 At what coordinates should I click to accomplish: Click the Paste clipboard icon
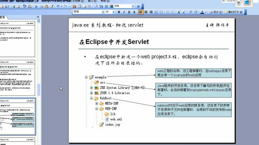(46, 7)
